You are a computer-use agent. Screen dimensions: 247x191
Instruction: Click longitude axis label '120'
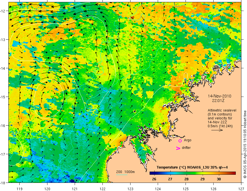47,189
